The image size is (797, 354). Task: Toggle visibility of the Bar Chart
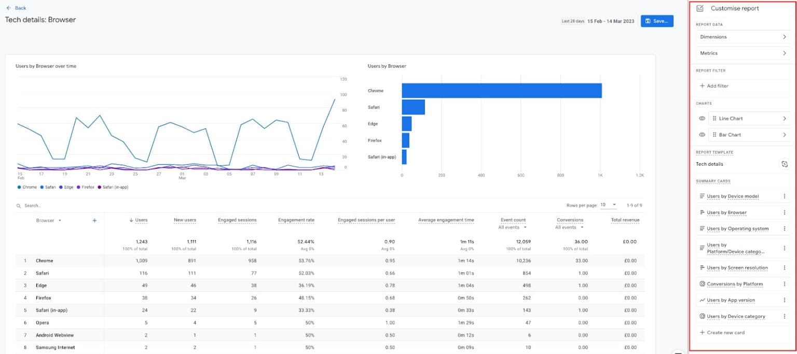click(x=702, y=134)
